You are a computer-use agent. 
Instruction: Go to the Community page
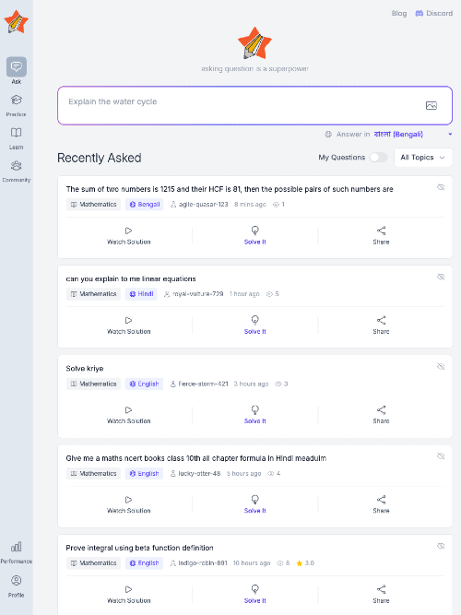pyautogui.click(x=16, y=171)
